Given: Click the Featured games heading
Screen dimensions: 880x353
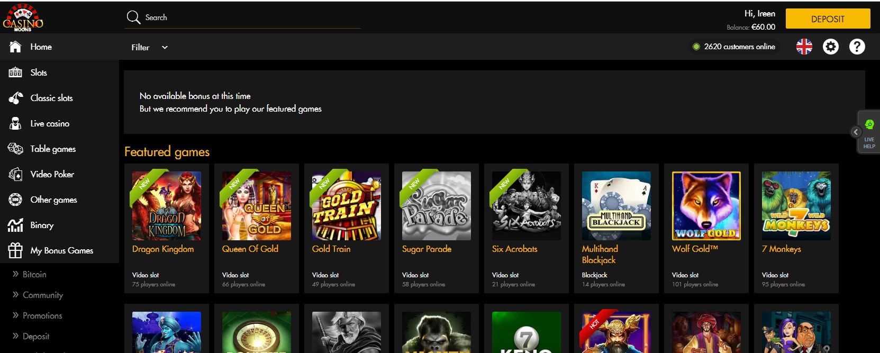Looking at the screenshot, I should [167, 152].
